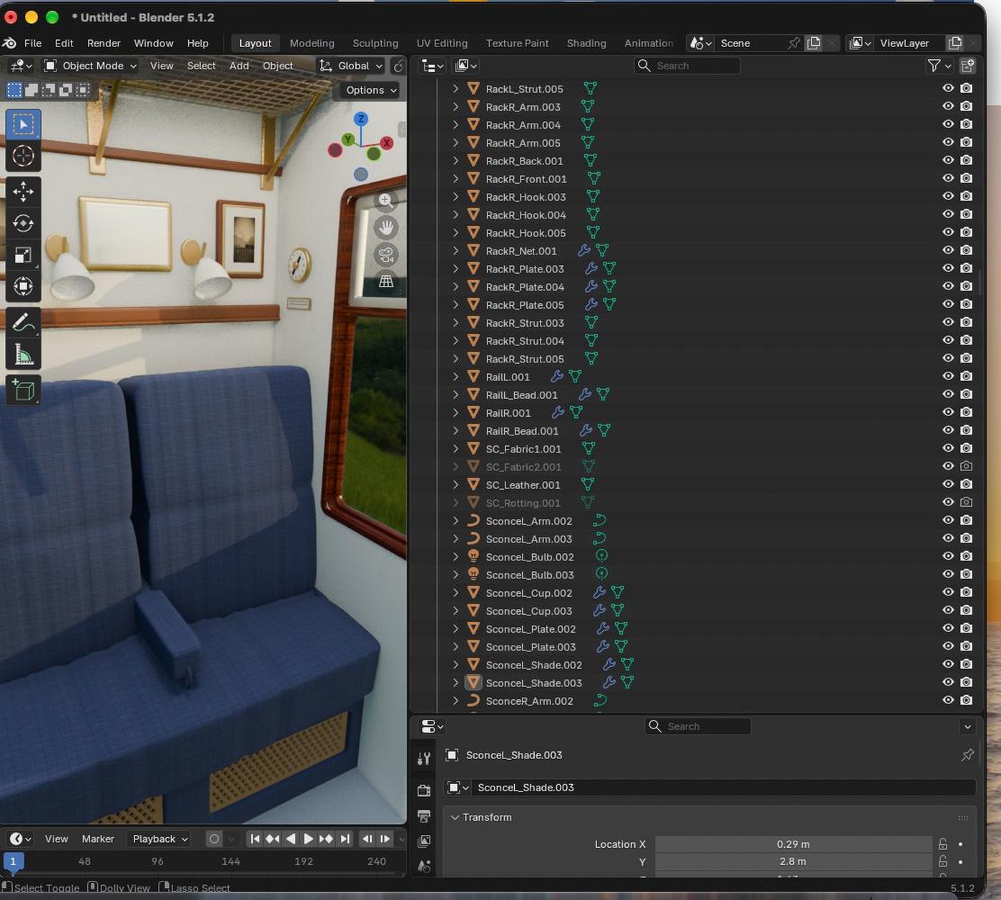Play the animation forward
This screenshot has width=1001, height=900.
(309, 839)
